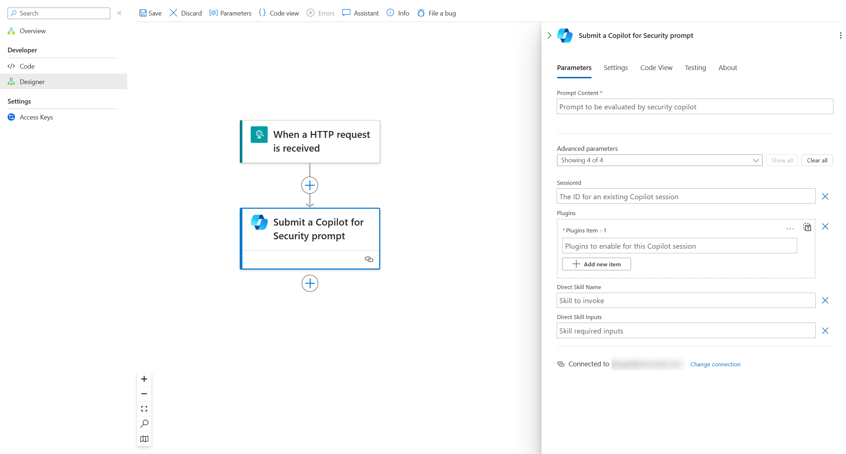
Task: Add a step after the Copilot action
Action: [x=310, y=283]
